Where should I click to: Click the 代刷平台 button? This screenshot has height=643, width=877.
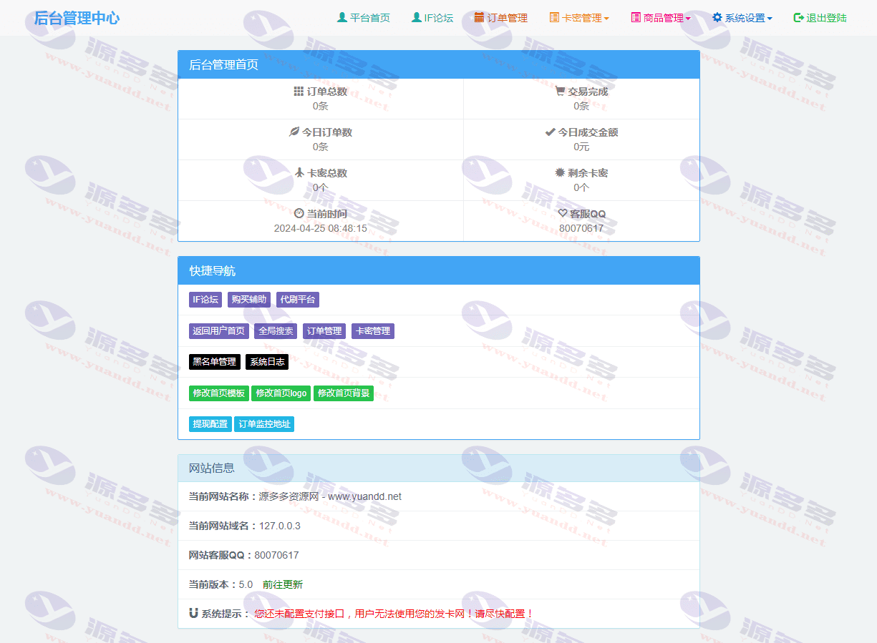[x=298, y=300]
